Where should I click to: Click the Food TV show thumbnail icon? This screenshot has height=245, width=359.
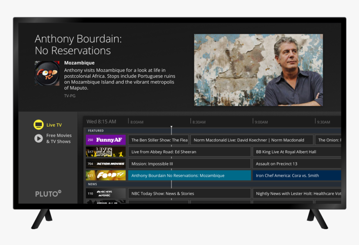coord(47,73)
